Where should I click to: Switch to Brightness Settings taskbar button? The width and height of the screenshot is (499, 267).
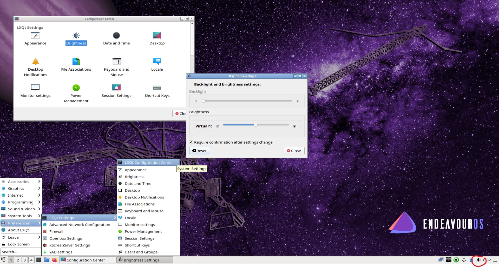(145, 260)
